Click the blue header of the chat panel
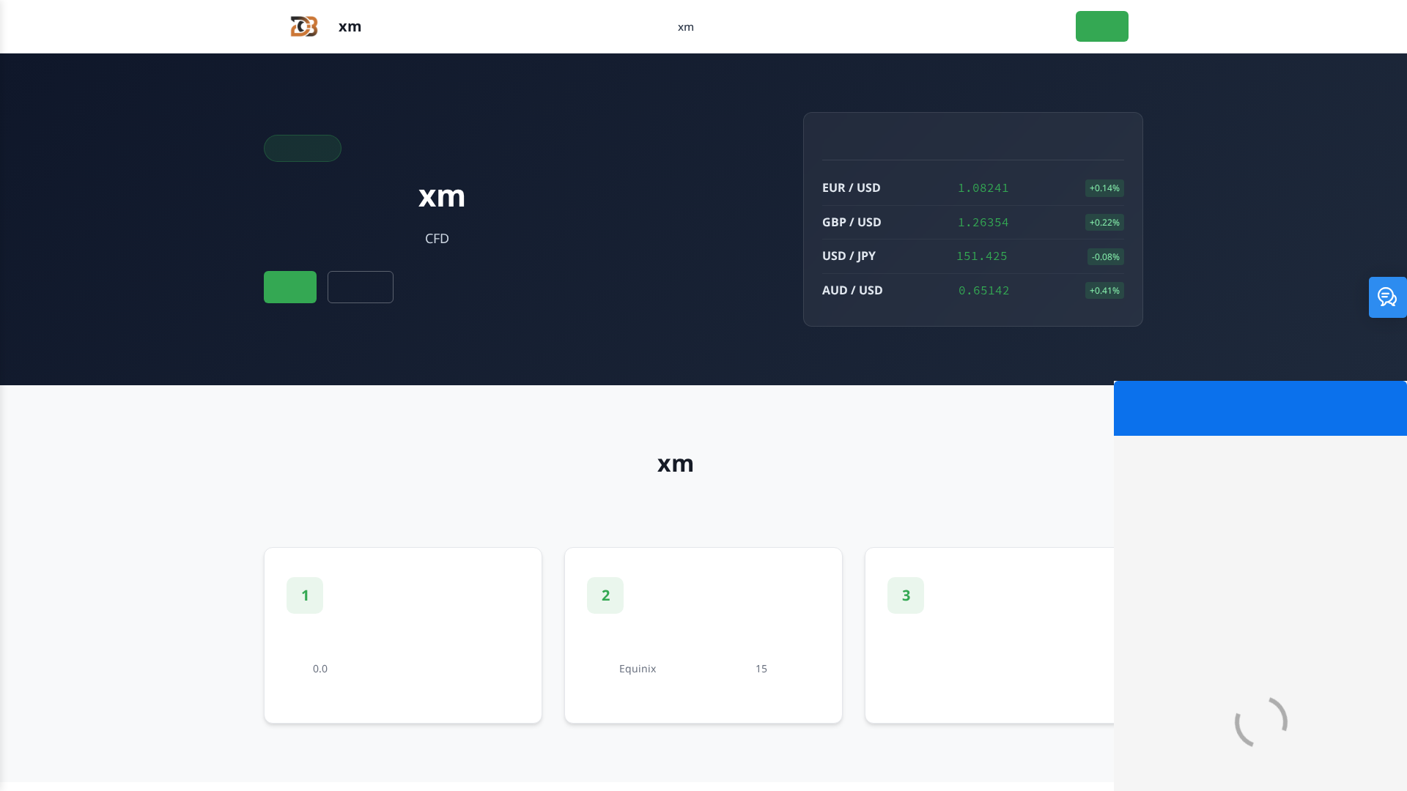This screenshot has width=1407, height=791. 1260,409
